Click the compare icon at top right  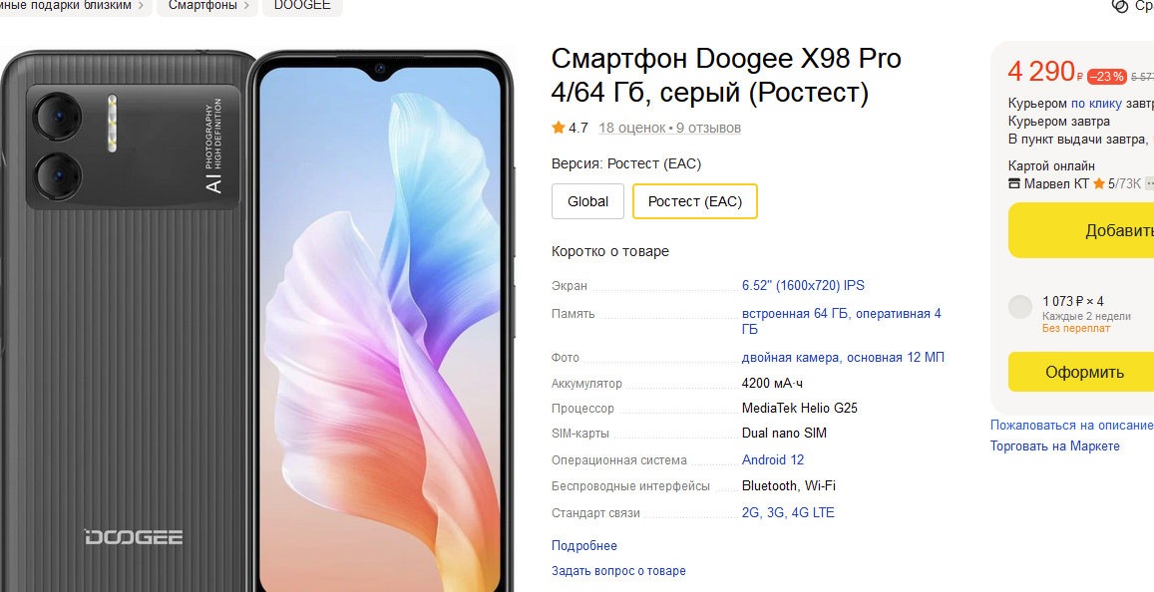pyautogui.click(x=1119, y=6)
